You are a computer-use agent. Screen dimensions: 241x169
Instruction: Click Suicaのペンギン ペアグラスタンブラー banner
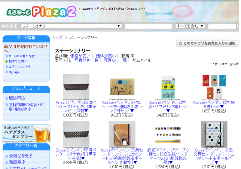[x=27, y=134]
